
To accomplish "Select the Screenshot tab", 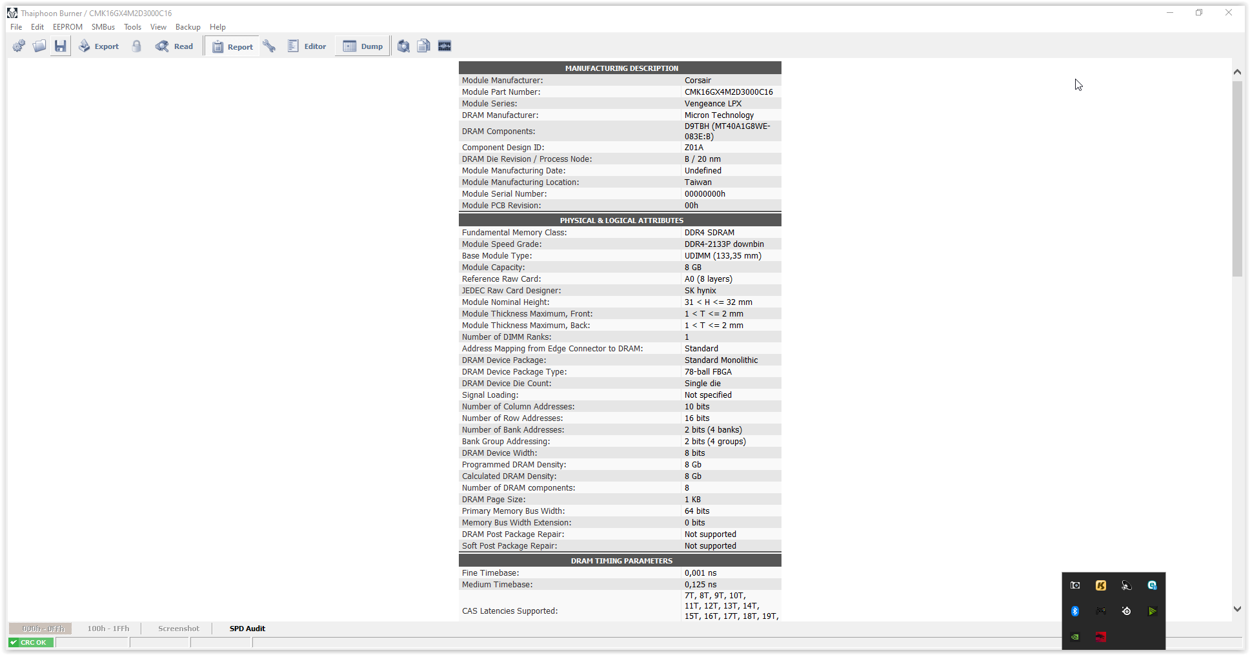I will (x=179, y=629).
